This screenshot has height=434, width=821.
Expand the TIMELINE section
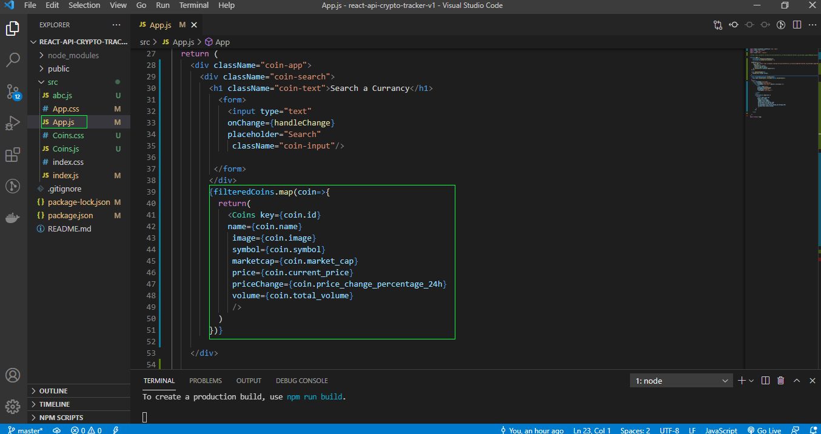(x=79, y=404)
